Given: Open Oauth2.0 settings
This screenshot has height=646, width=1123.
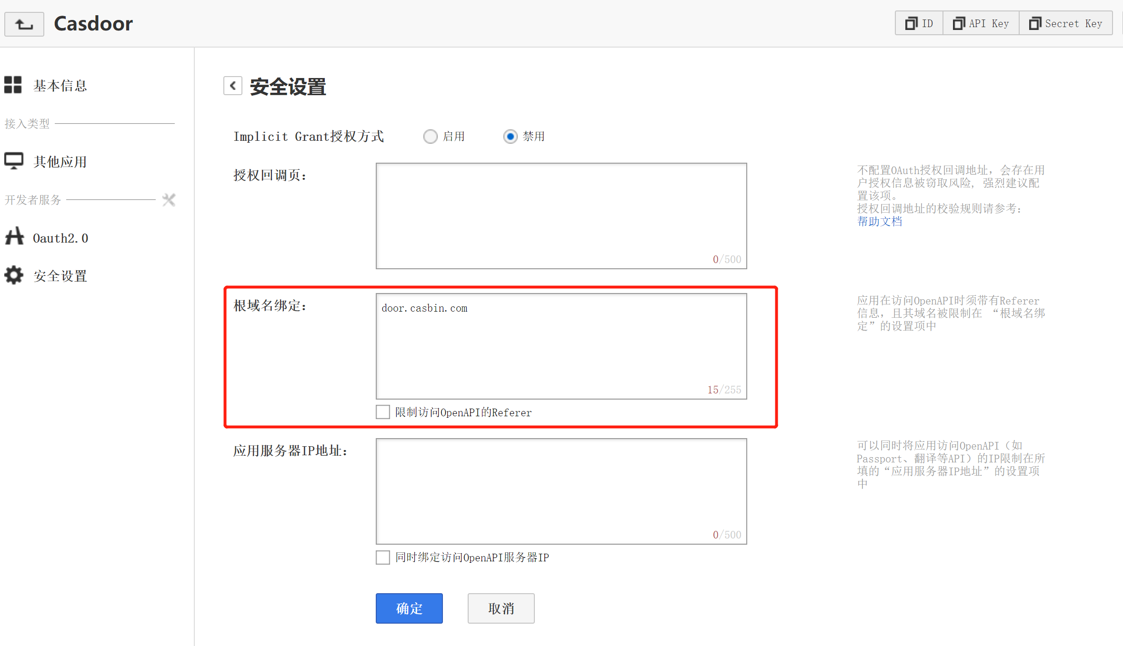Looking at the screenshot, I should pos(61,238).
